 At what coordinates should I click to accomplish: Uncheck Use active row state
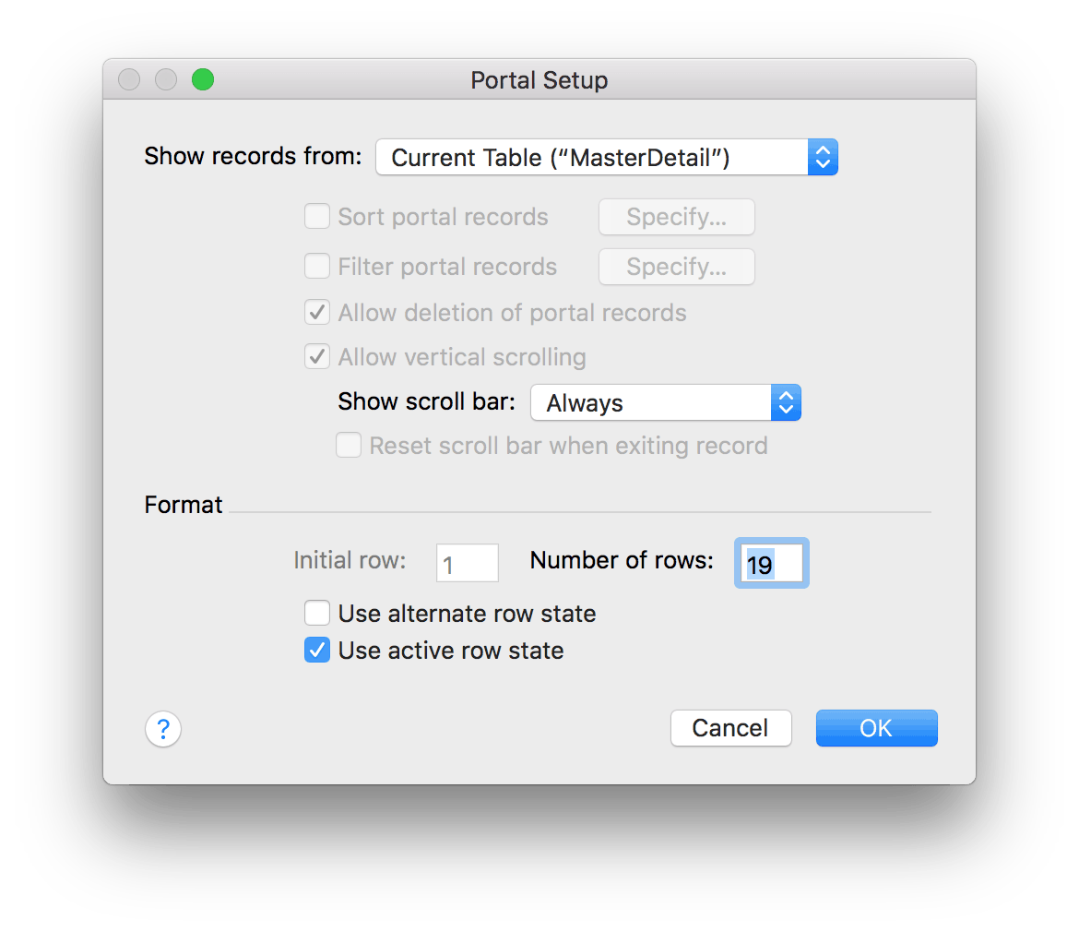click(x=317, y=650)
